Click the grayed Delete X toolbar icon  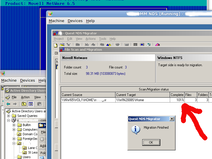[69, 45]
